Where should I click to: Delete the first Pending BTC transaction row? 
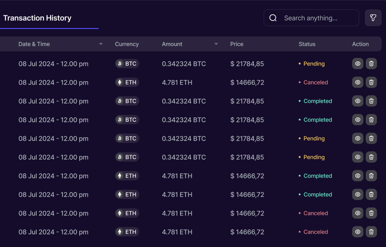click(x=371, y=64)
